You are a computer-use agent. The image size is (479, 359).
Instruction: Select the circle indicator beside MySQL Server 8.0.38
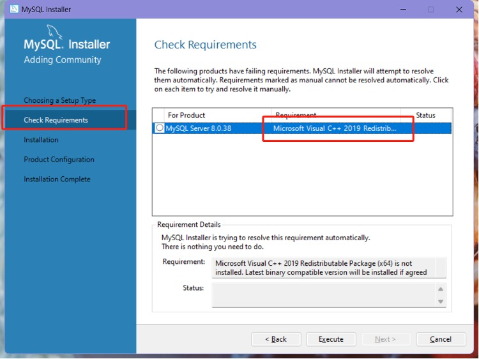[x=160, y=128]
